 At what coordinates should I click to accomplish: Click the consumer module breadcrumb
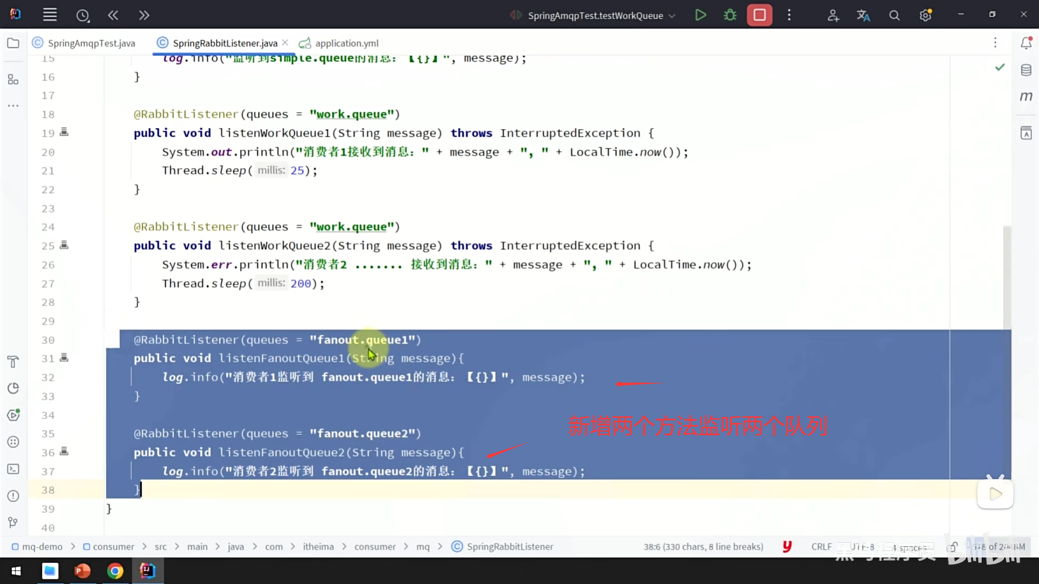113,547
